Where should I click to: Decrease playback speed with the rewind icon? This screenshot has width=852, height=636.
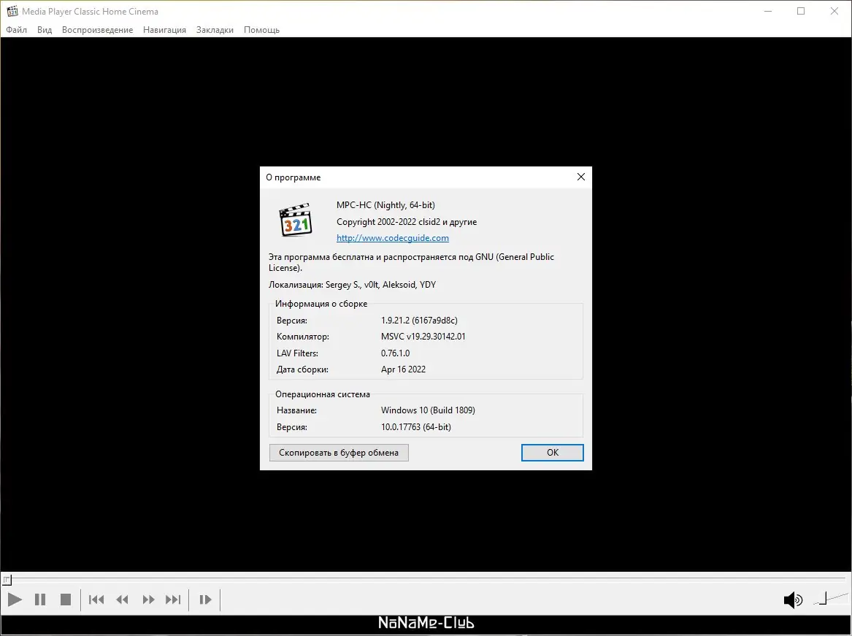(x=122, y=599)
